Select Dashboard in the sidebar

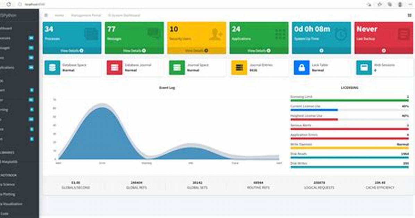6,28
